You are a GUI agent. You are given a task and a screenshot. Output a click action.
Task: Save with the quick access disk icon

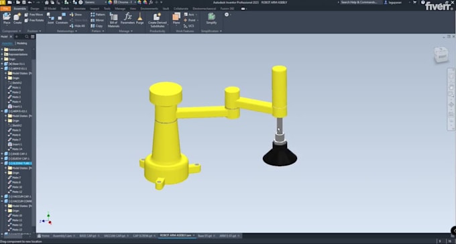[23, 2]
